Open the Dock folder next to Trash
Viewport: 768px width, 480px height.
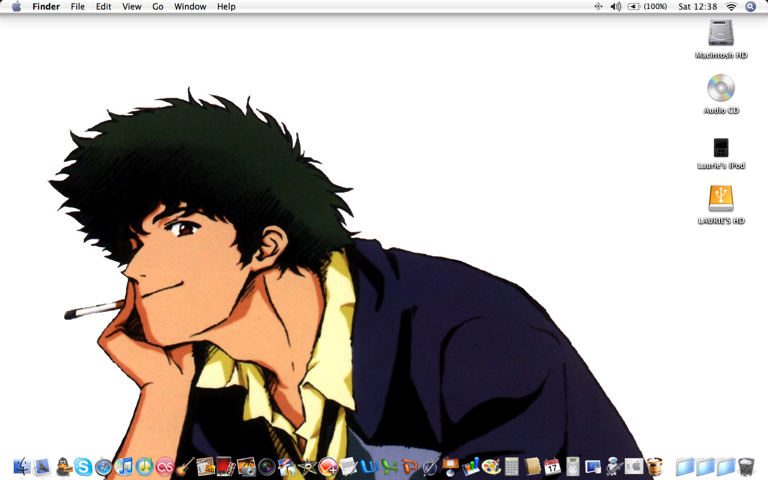[x=726, y=466]
